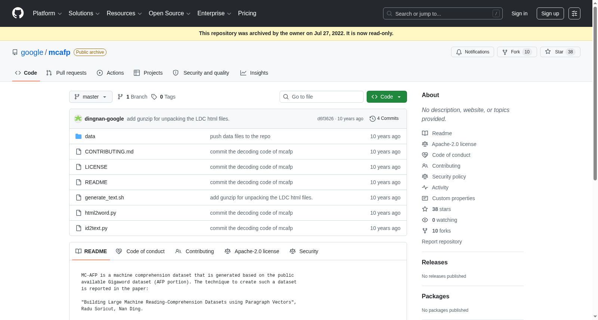
Task: Open the GitHub homepage logo
Action: (x=18, y=13)
